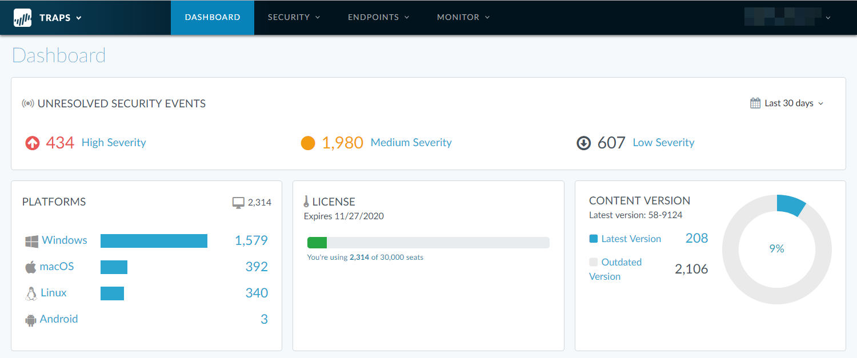Screen dimensions: 857x358
Task: Open the High Severity events link
Action: coord(114,143)
